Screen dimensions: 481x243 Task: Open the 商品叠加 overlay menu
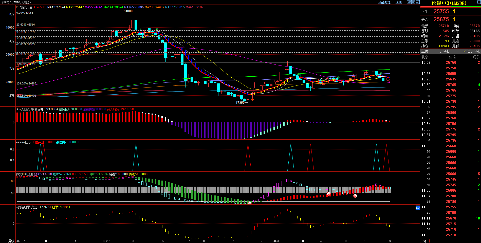click(x=384, y=2)
